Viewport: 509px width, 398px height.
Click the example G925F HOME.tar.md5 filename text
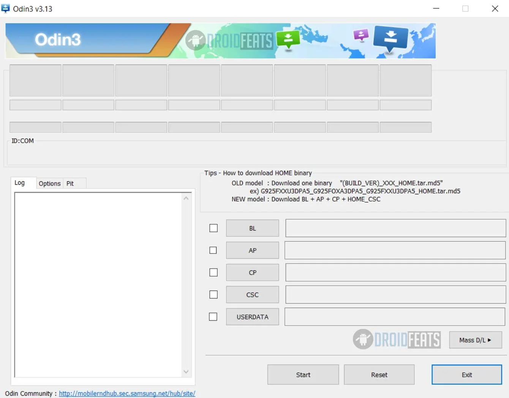click(x=360, y=191)
